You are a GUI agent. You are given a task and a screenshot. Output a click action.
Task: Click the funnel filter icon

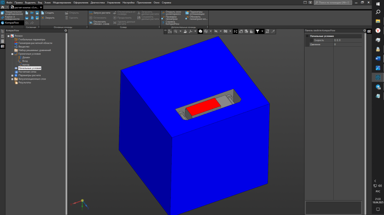pos(257,31)
